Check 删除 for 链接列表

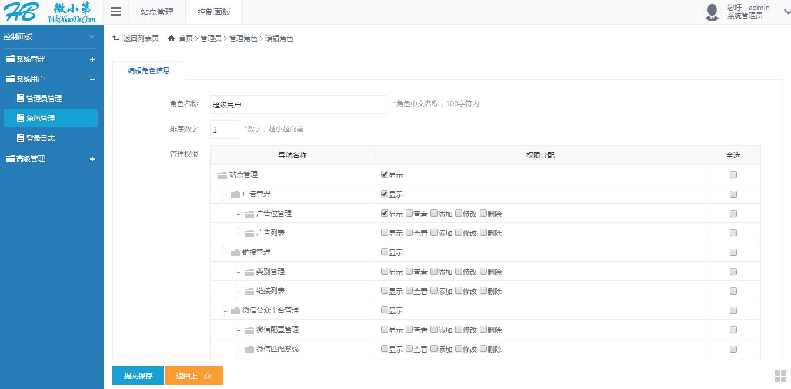tap(483, 290)
